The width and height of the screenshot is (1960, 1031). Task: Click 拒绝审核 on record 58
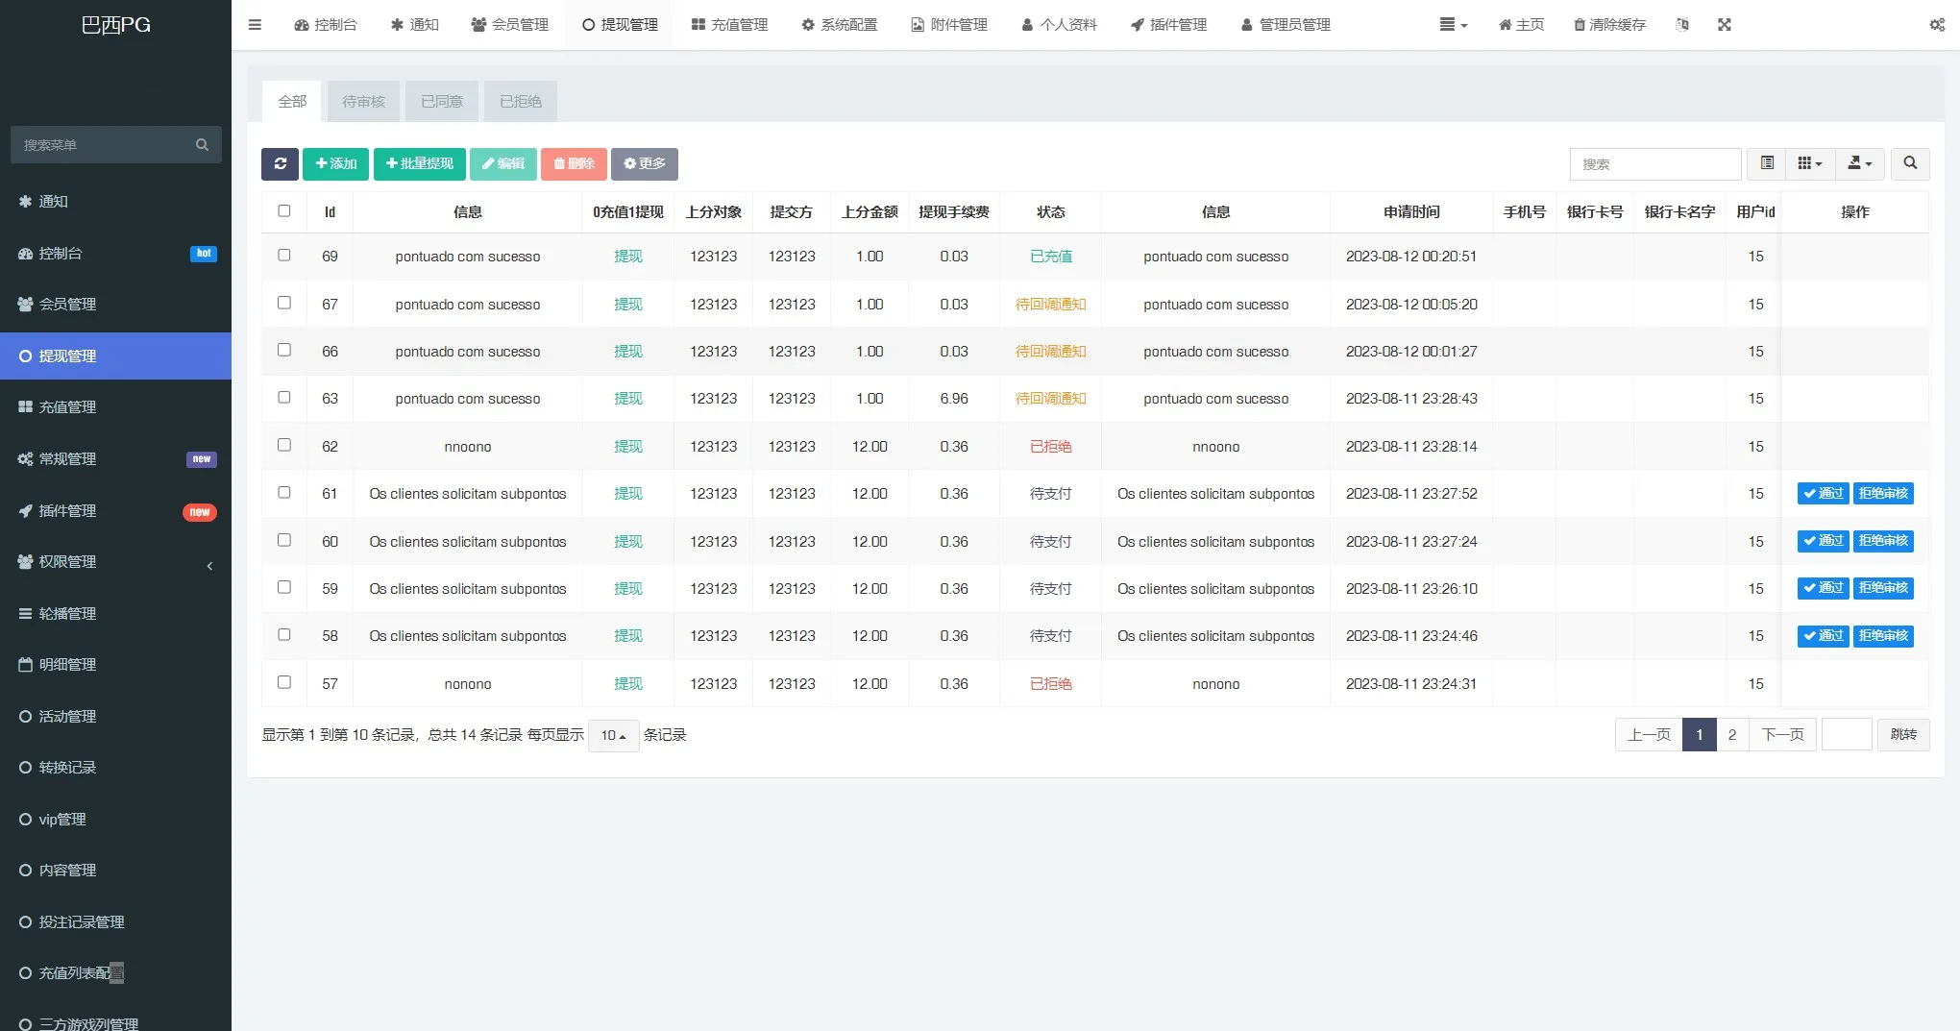1883,635
